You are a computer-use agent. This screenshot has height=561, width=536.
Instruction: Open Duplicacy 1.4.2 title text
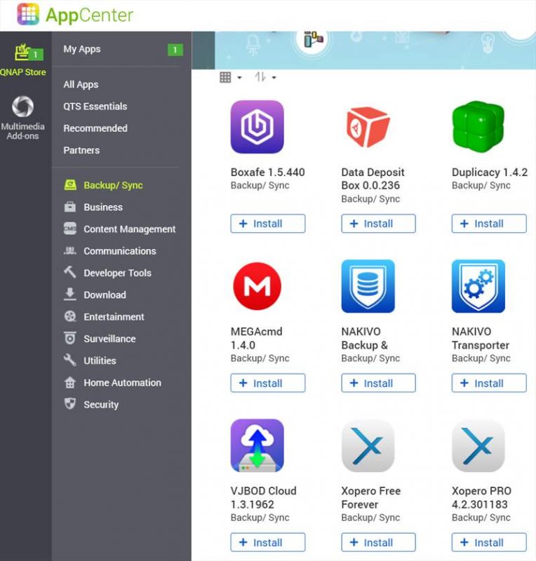click(x=490, y=173)
